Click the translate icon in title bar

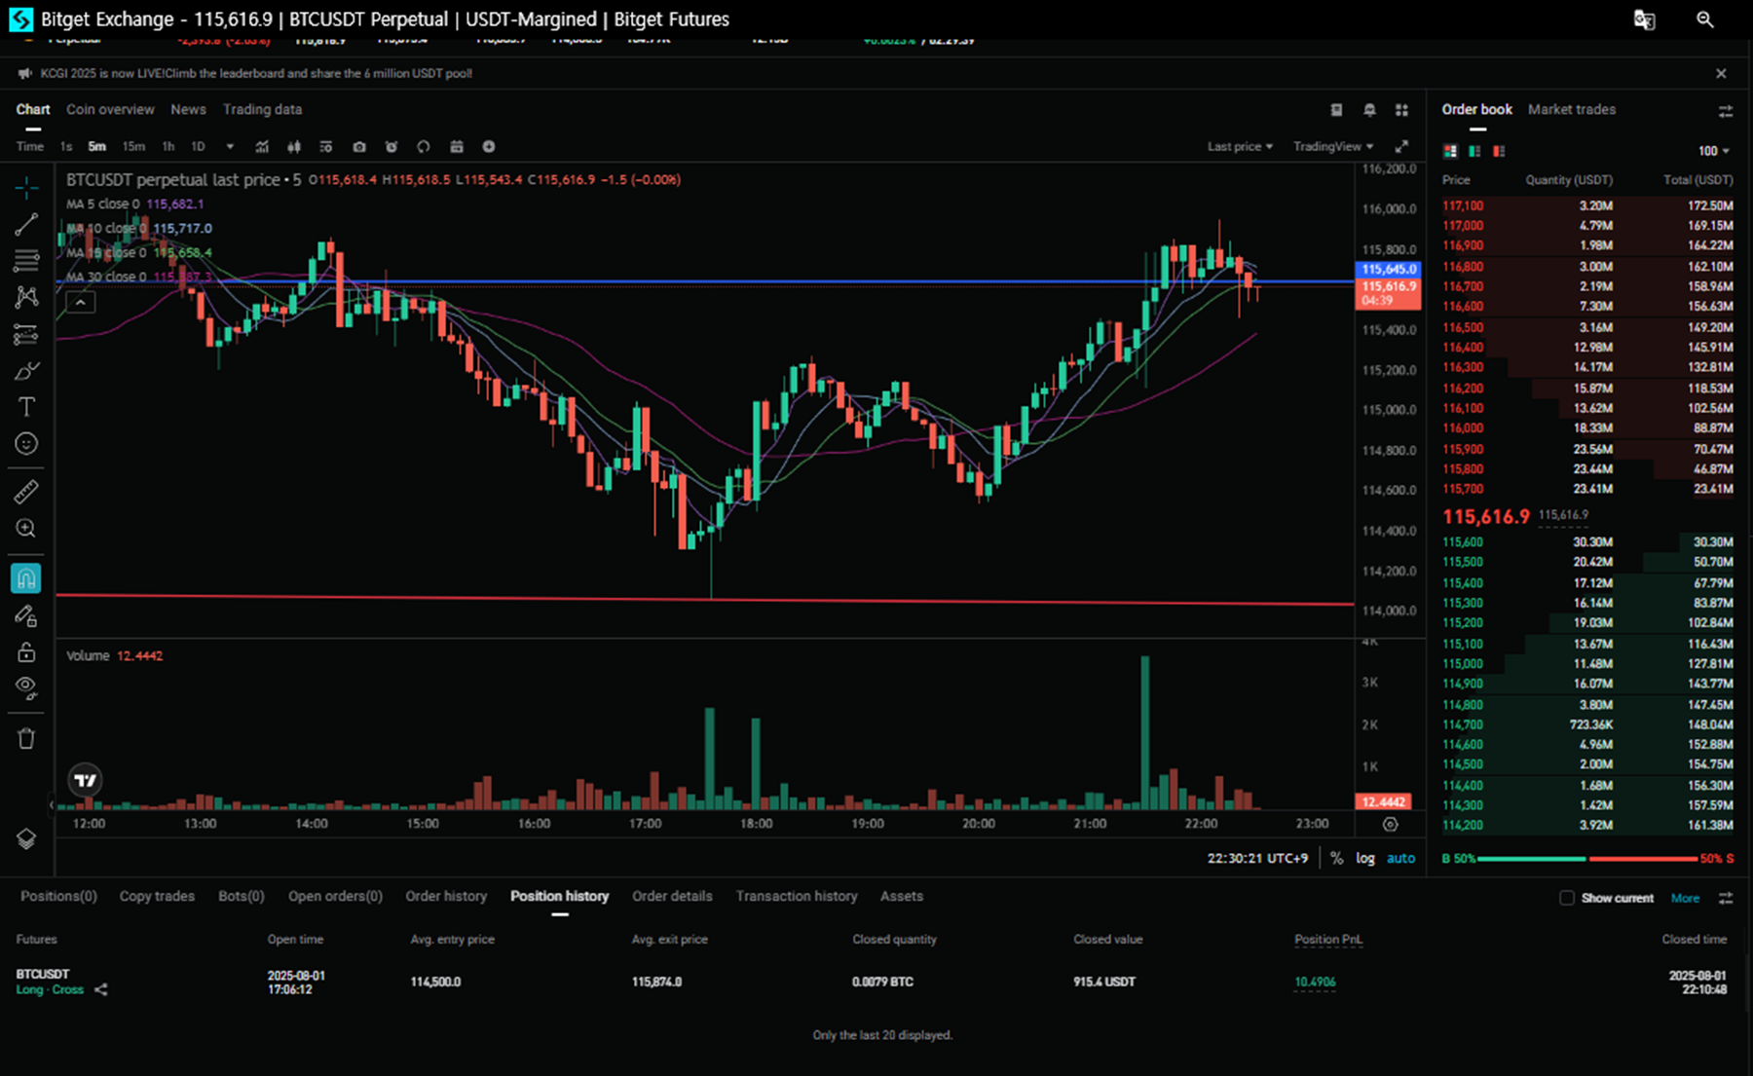click(x=1644, y=19)
